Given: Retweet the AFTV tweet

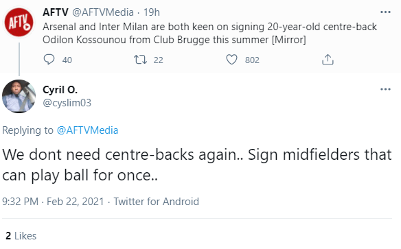Looking at the screenshot, I should (140, 60).
